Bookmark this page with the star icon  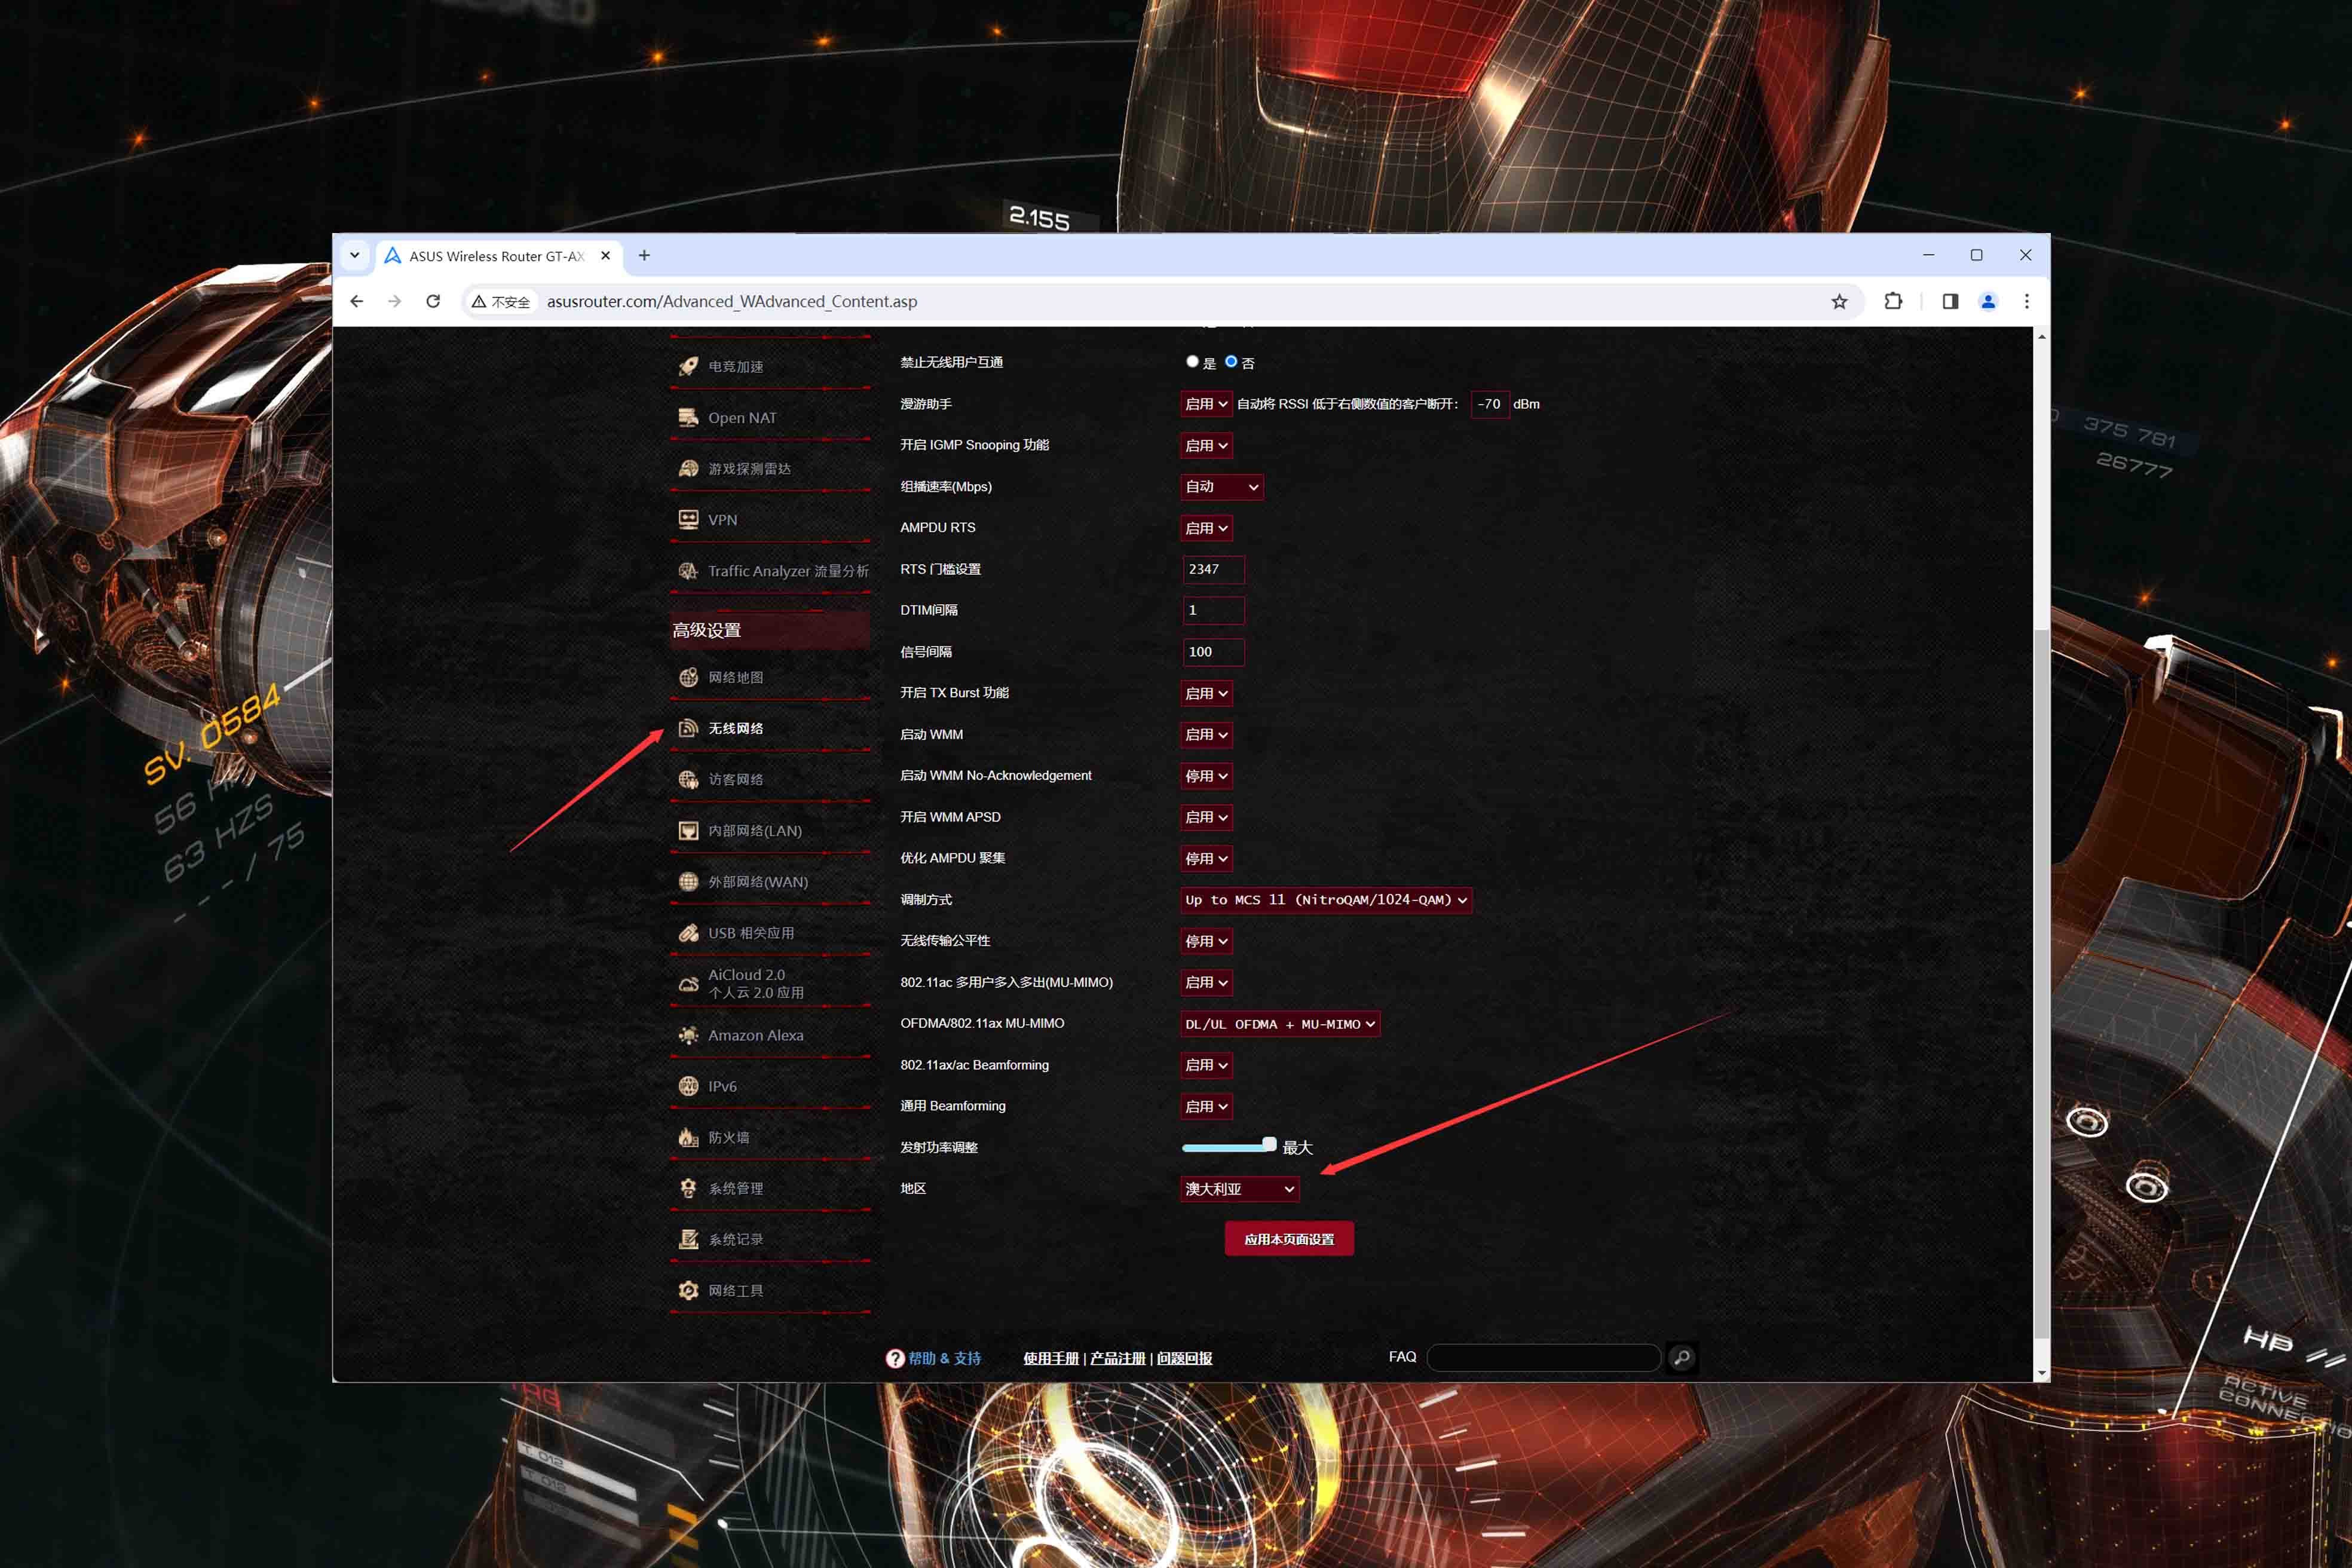[1839, 302]
